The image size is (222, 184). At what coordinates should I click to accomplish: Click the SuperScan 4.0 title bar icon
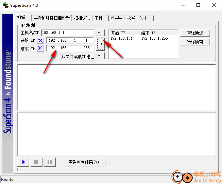6,5
